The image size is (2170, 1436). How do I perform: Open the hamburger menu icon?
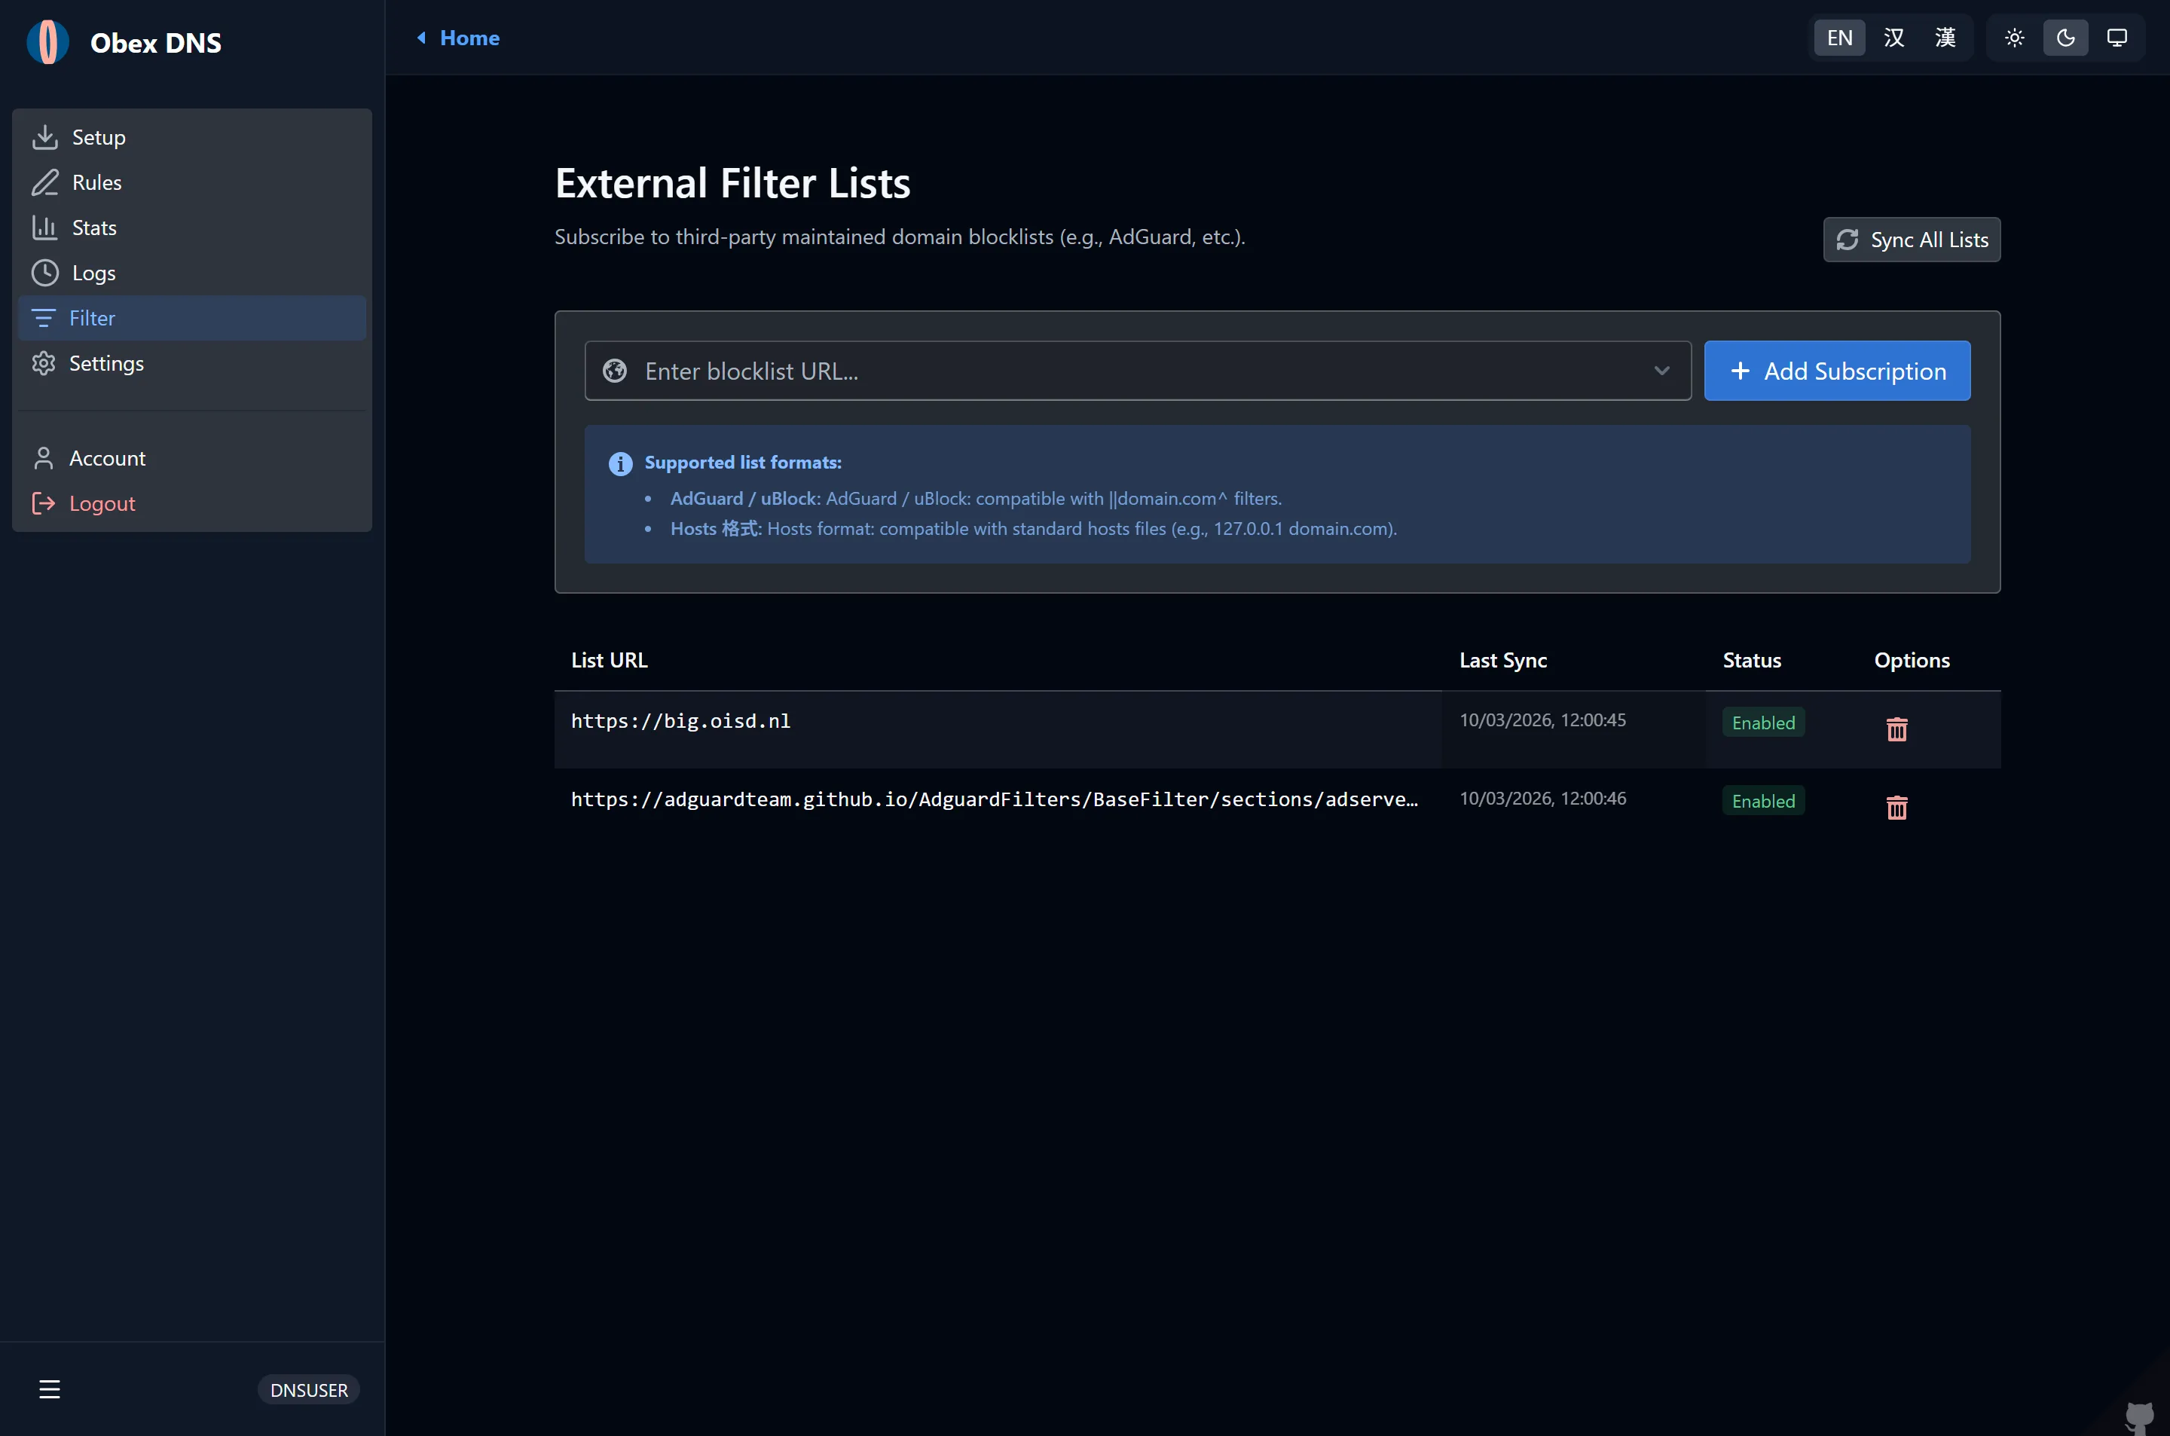pyautogui.click(x=50, y=1389)
